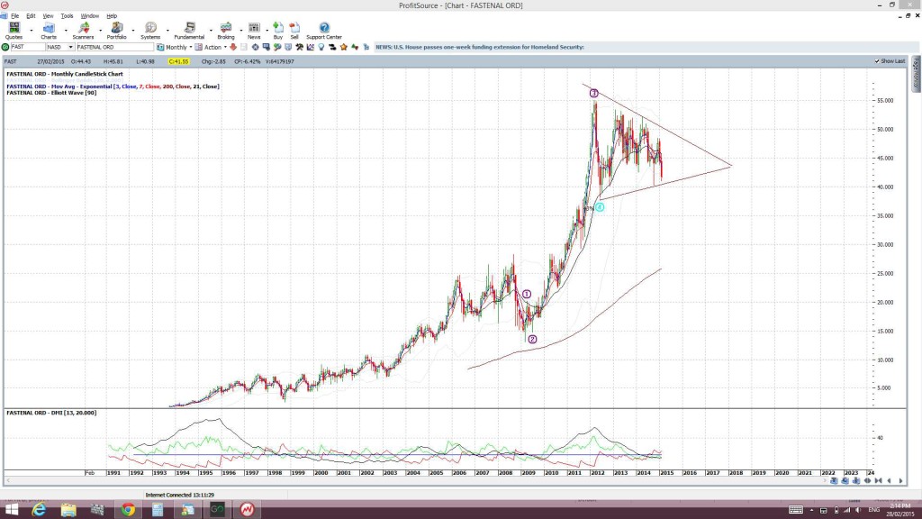Click the hammer tools icon in chart toolbar
The image size is (922, 519).
[299, 47]
